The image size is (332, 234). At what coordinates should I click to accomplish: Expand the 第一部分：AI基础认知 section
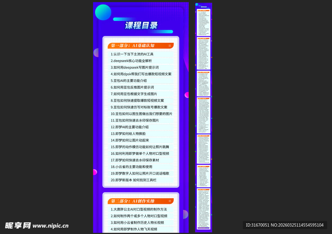coord(139,46)
